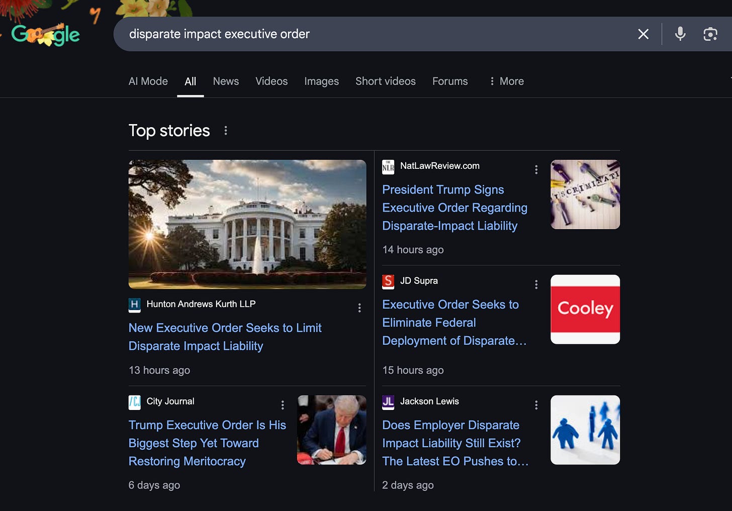The height and width of the screenshot is (511, 732).
Task: Click the 6 days ago timestamp
Action: tap(154, 485)
